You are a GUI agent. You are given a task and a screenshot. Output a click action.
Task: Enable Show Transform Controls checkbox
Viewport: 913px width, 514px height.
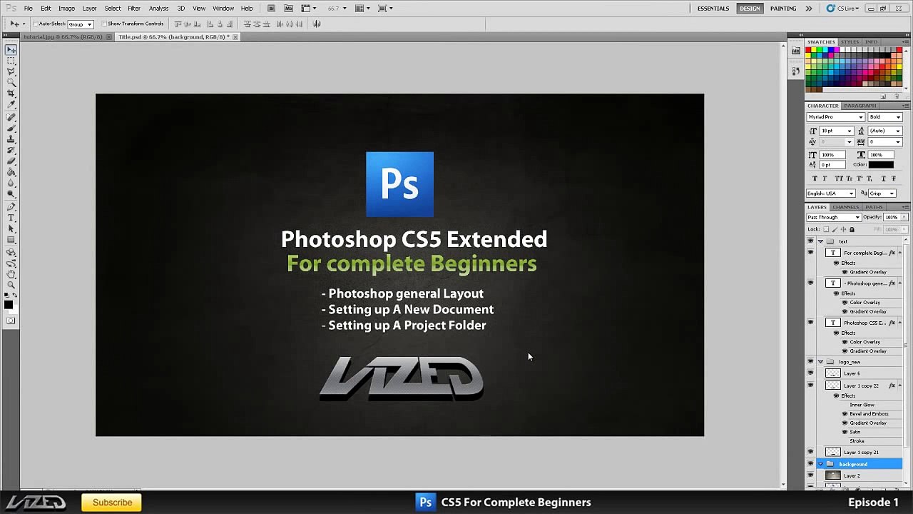tap(104, 24)
